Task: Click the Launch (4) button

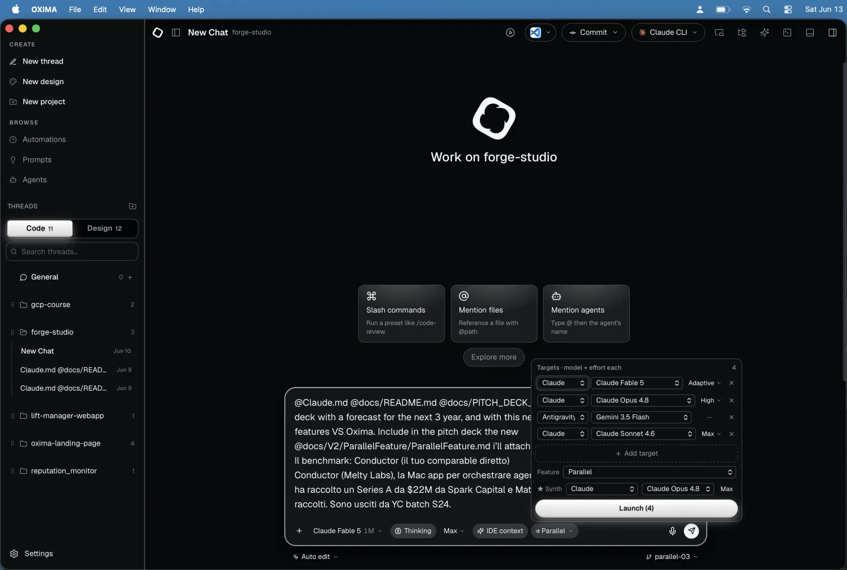Action: (x=636, y=509)
